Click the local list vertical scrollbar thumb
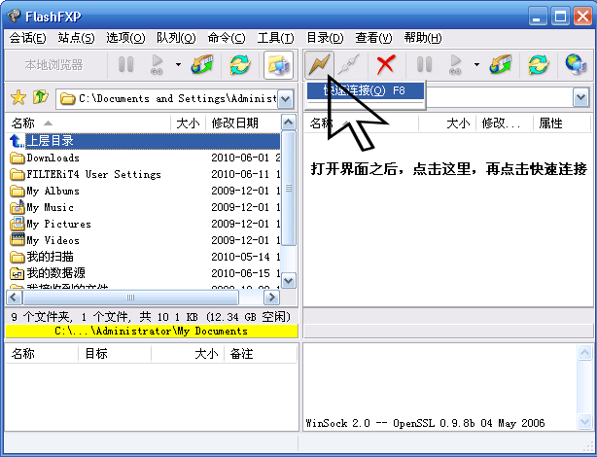Screen dimensions: 597x457 pyautogui.click(x=288, y=189)
